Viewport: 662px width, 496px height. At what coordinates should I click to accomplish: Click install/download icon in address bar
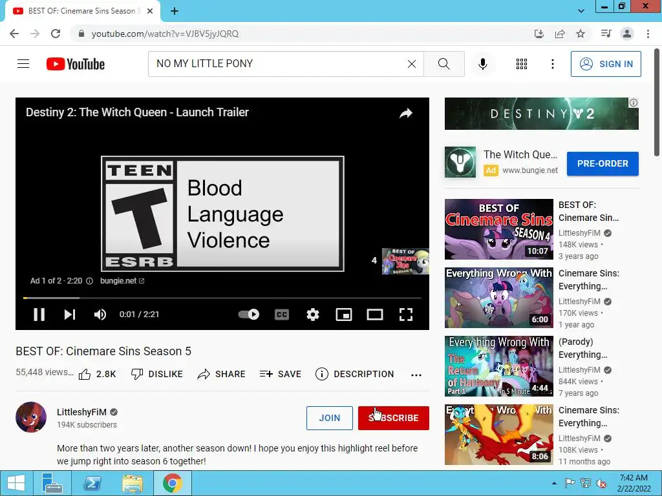pos(539,34)
